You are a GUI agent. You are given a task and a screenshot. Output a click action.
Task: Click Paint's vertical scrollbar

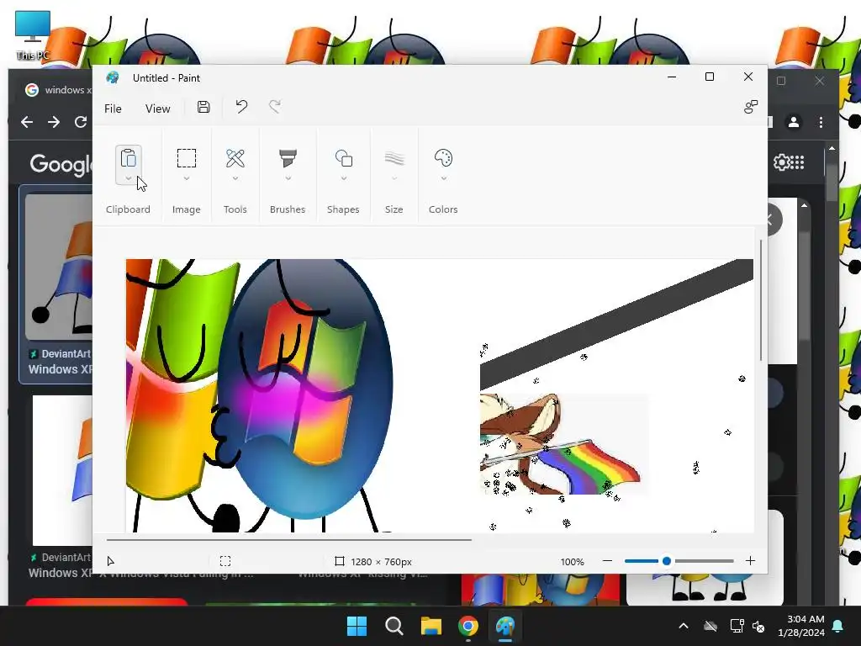pos(760,300)
